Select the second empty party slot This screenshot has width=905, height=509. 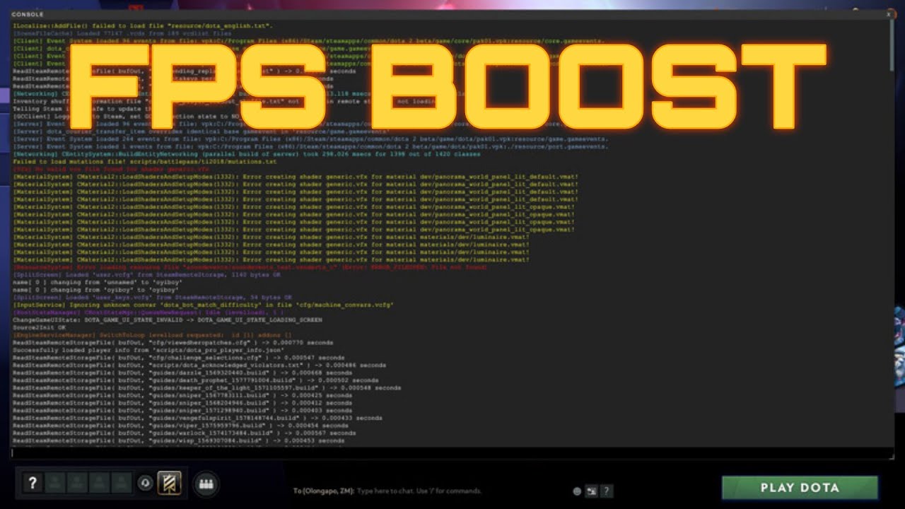pyautogui.click(x=78, y=484)
